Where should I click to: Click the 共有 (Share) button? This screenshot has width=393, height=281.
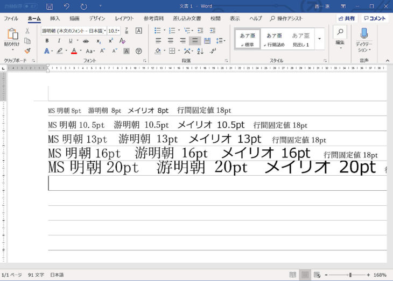pyautogui.click(x=347, y=18)
